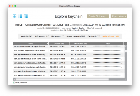This screenshot has height=96, width=140.
Task: Select the com.apple.twitter.oauth-token-secret row
Action: (x=69, y=59)
